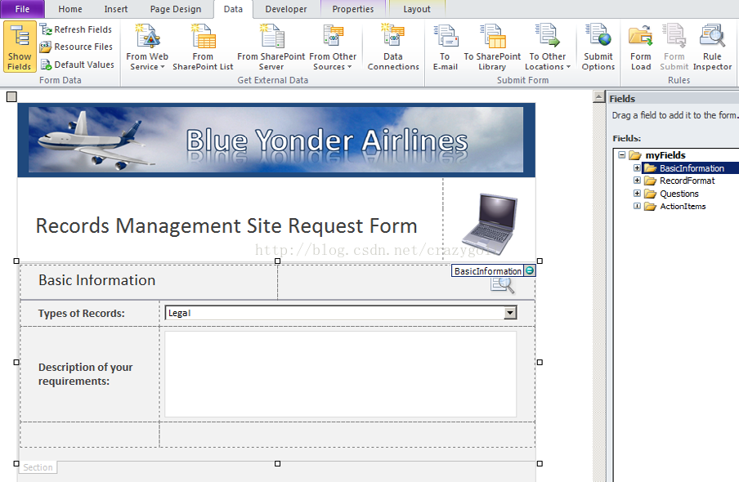The height and width of the screenshot is (482, 739).
Task: Click the Section label tab at bottom
Action: (38, 467)
